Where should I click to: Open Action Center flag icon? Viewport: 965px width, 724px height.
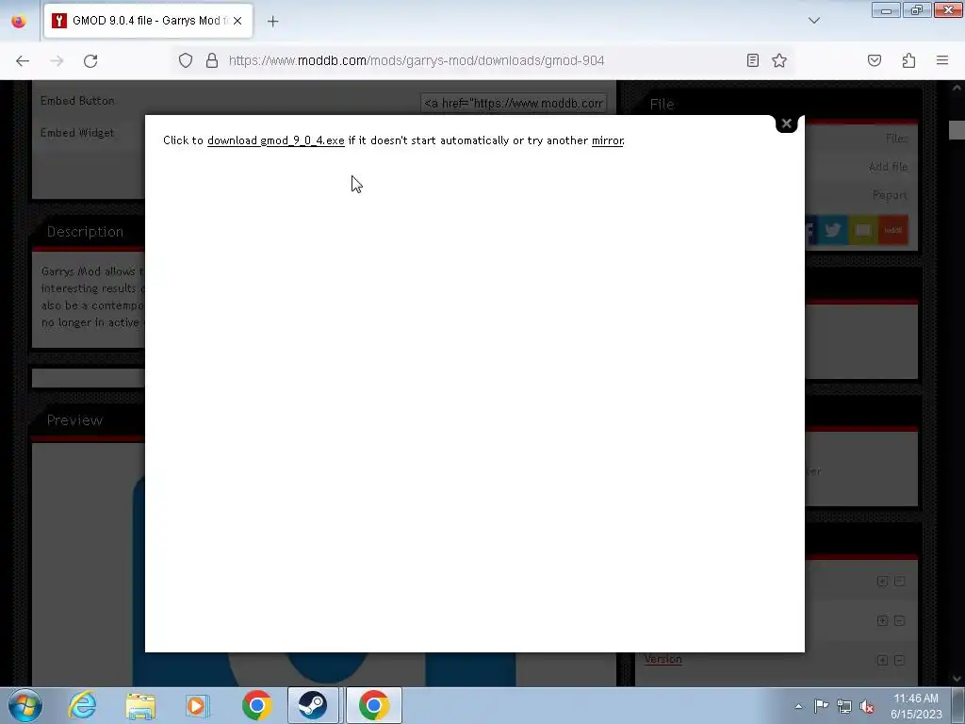click(821, 706)
